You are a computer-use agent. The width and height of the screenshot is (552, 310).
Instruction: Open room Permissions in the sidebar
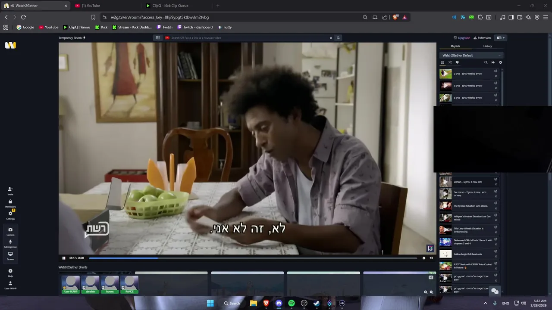click(x=10, y=203)
